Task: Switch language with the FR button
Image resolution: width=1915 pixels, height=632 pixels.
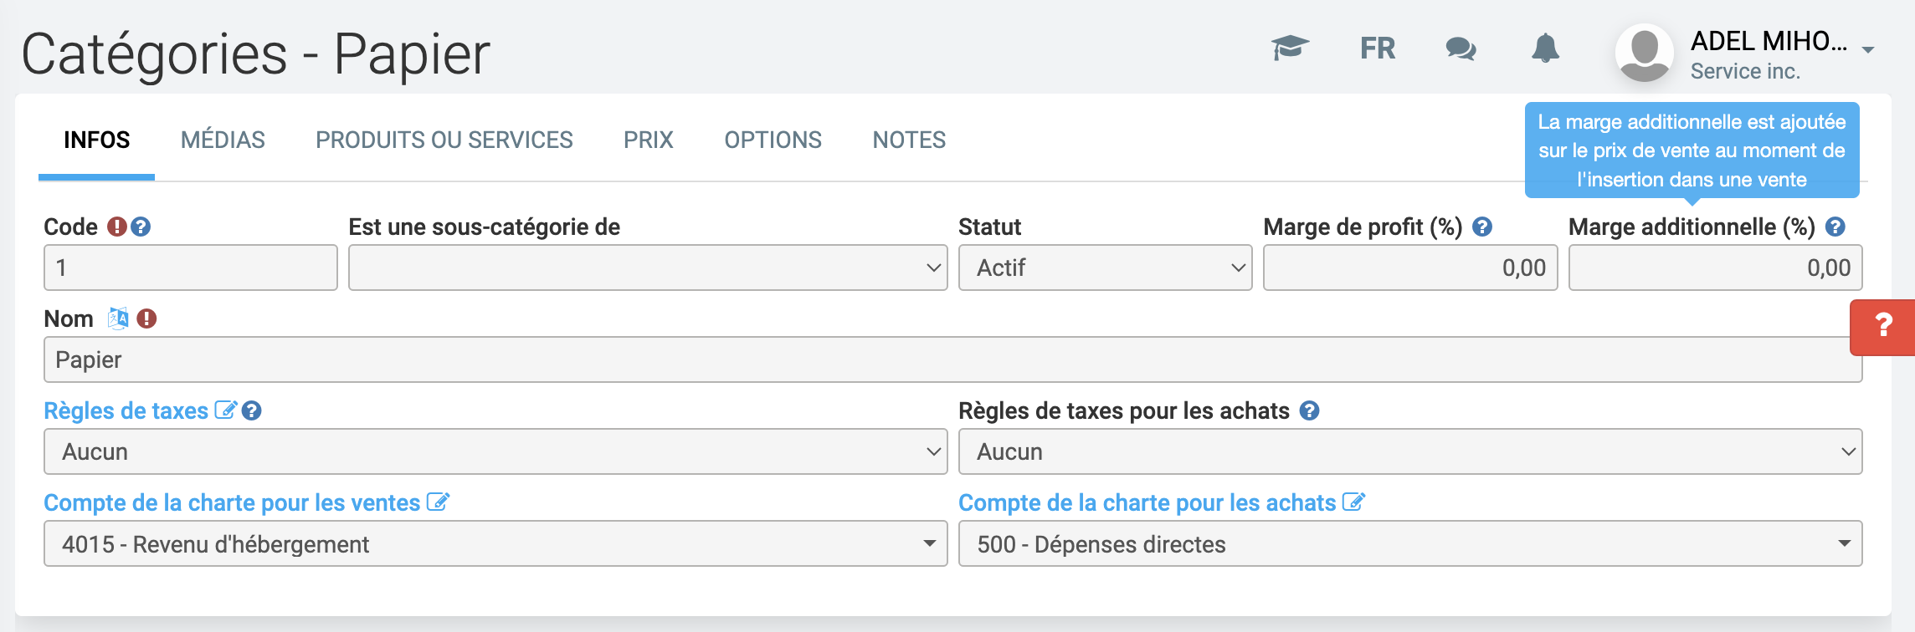Action: pyautogui.click(x=1378, y=48)
